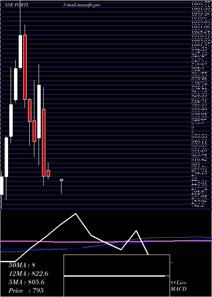Click the 742.2 price axis label
212x297 pixels.
tap(198, 205)
